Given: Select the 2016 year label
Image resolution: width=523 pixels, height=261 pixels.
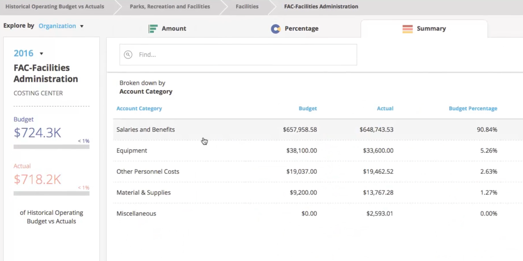Looking at the screenshot, I should coord(23,53).
